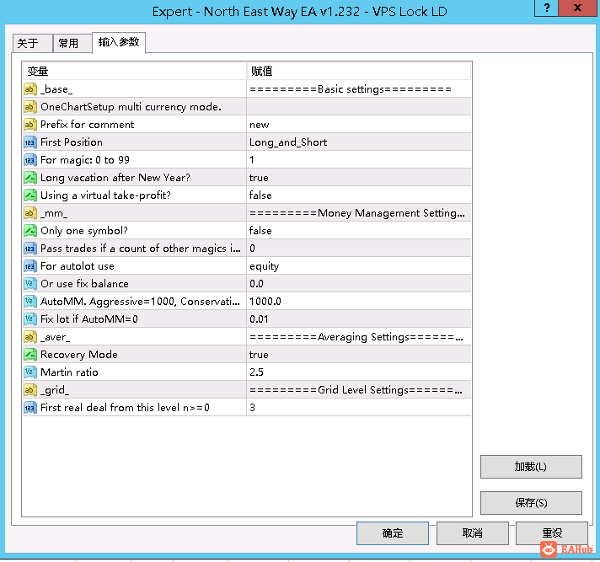The width and height of the screenshot is (600, 562).
Task: Click the help question mark button in title bar
Action: click(x=546, y=8)
